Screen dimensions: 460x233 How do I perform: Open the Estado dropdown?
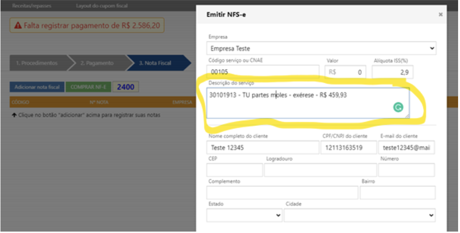[x=244, y=215]
